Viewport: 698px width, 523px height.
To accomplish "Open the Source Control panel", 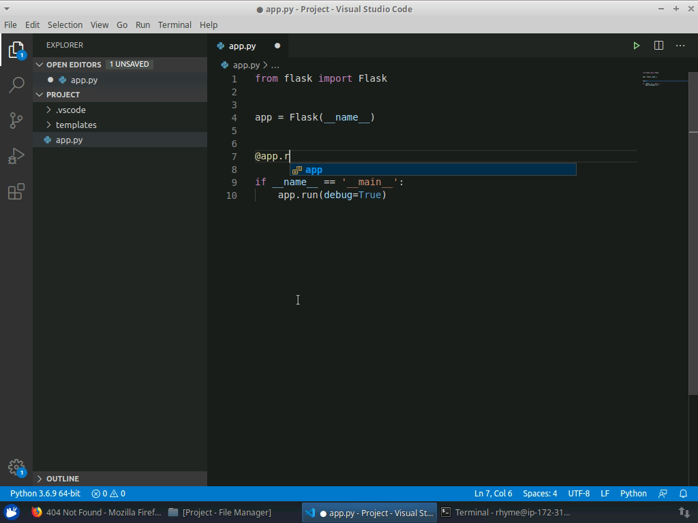I will click(x=16, y=120).
